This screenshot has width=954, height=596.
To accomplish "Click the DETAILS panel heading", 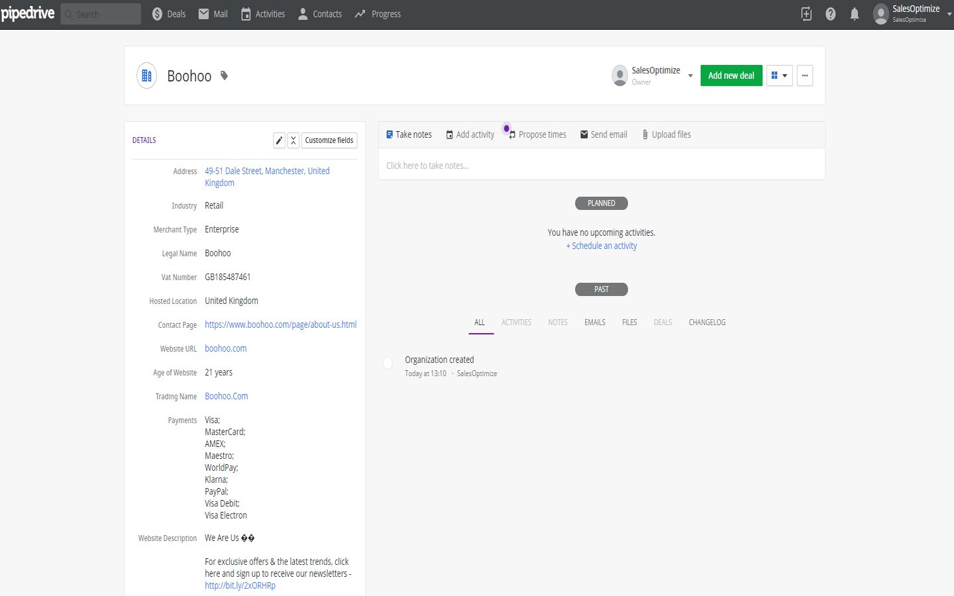I will 144,140.
